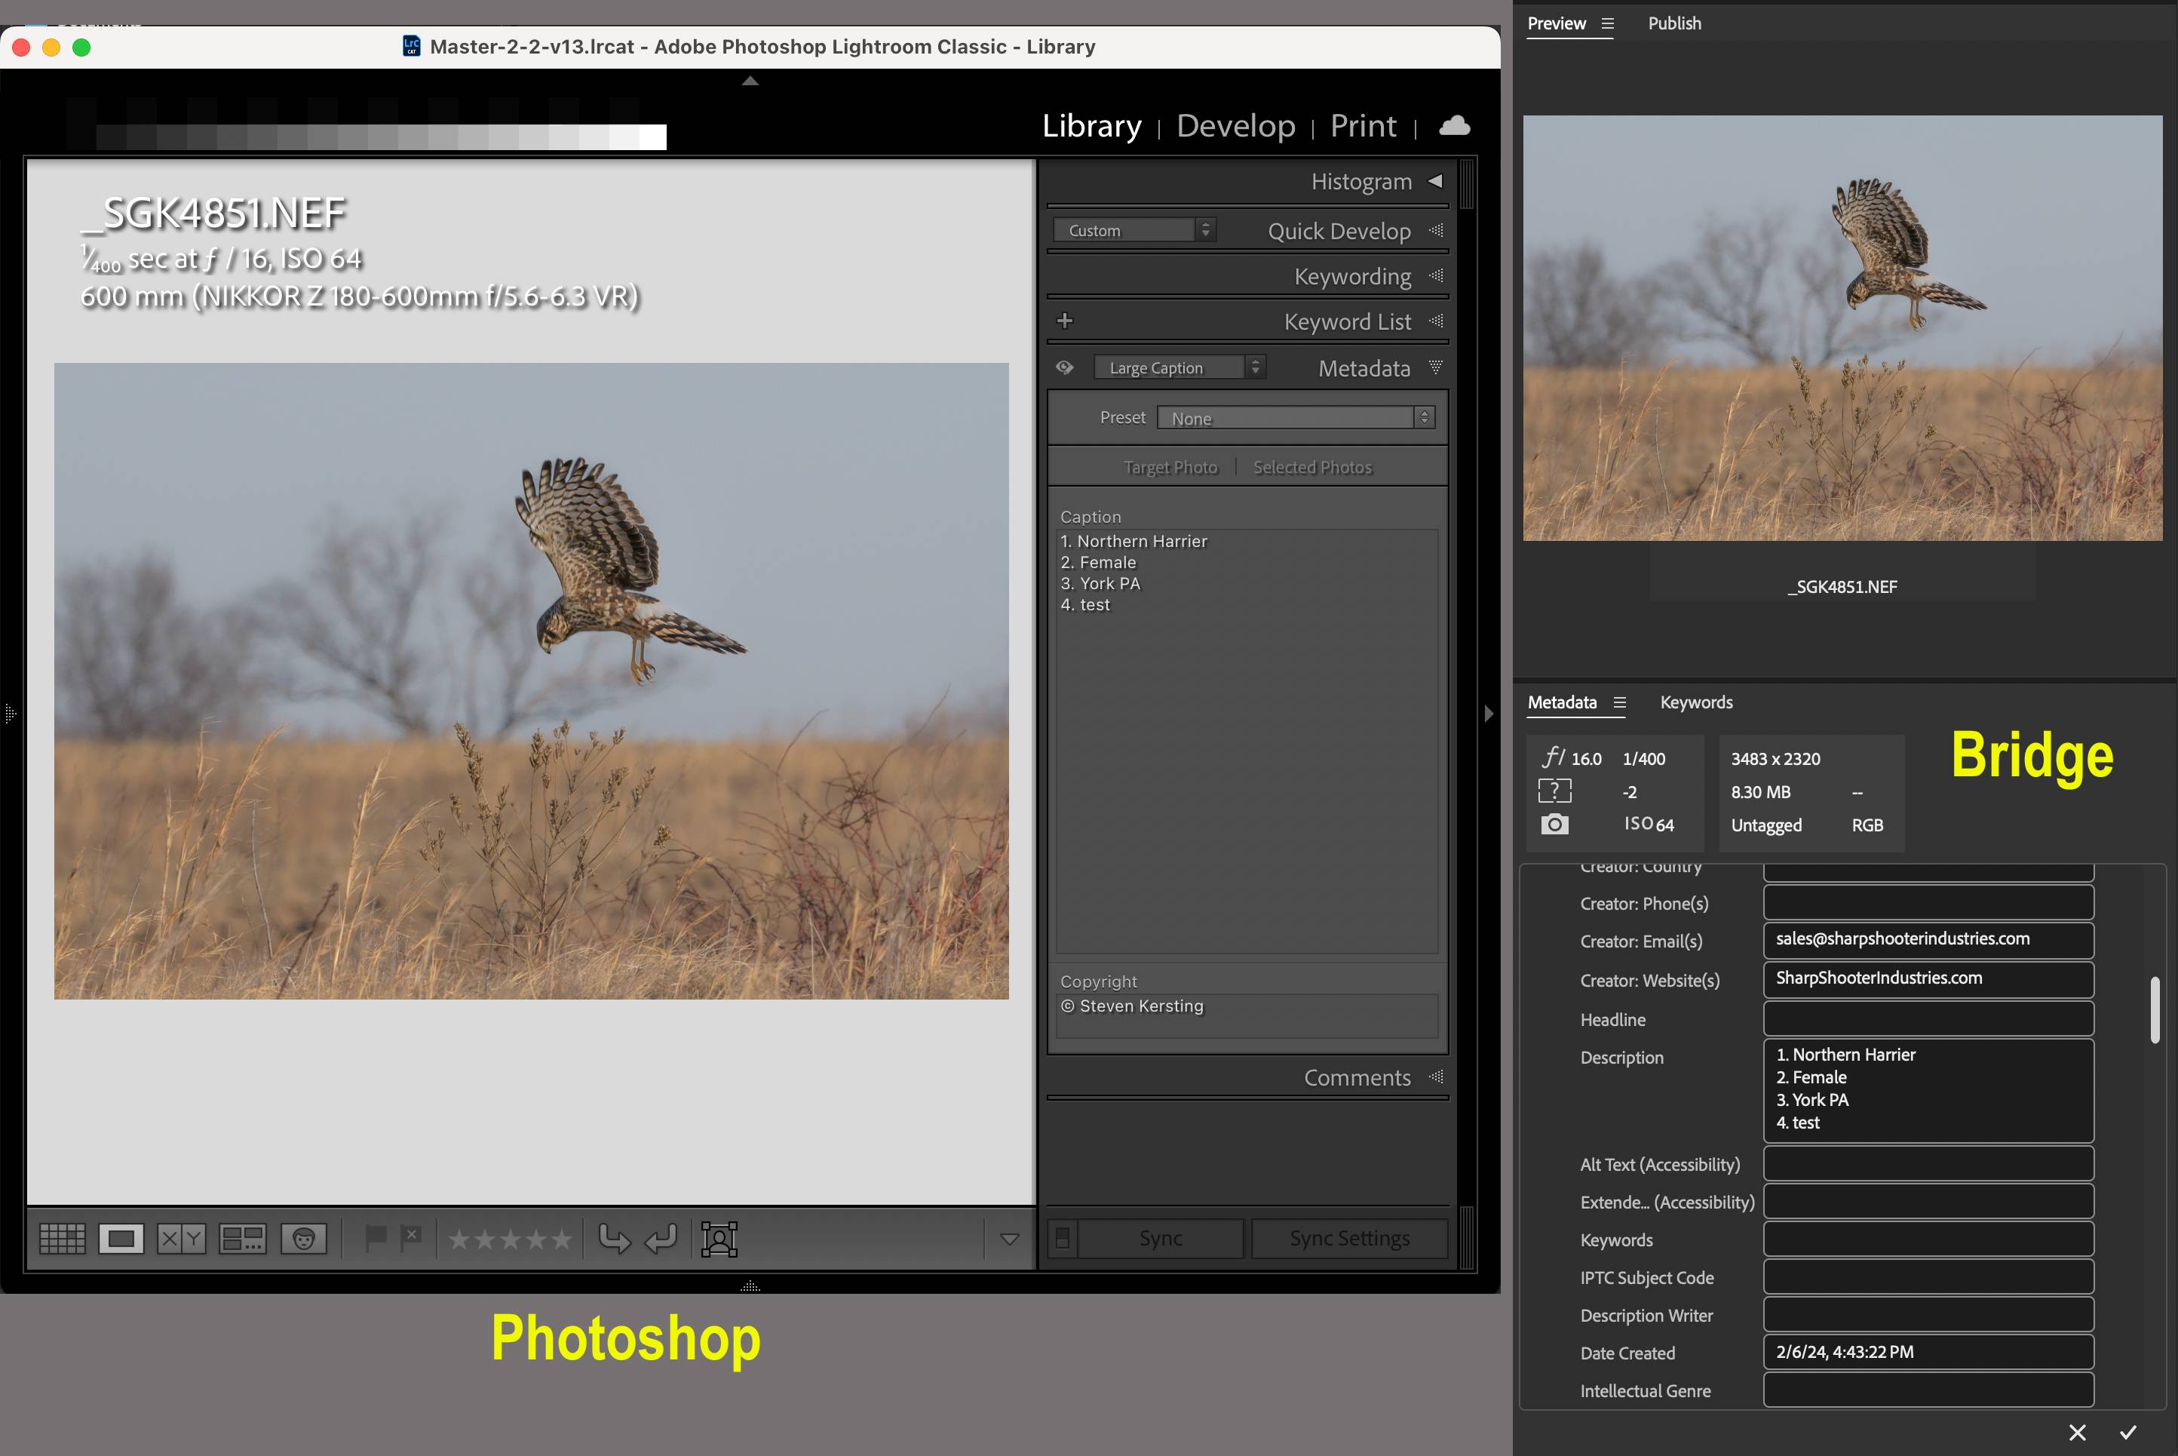Open Bridge Metadata panel menu icon
Screen dimensions: 2178x1456
(x=1619, y=703)
